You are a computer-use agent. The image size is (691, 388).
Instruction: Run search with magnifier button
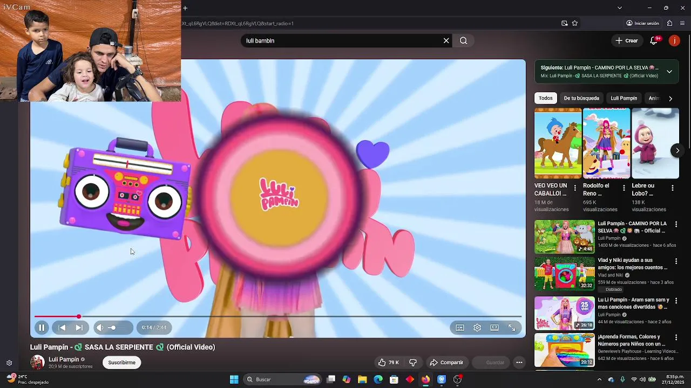pyautogui.click(x=464, y=40)
